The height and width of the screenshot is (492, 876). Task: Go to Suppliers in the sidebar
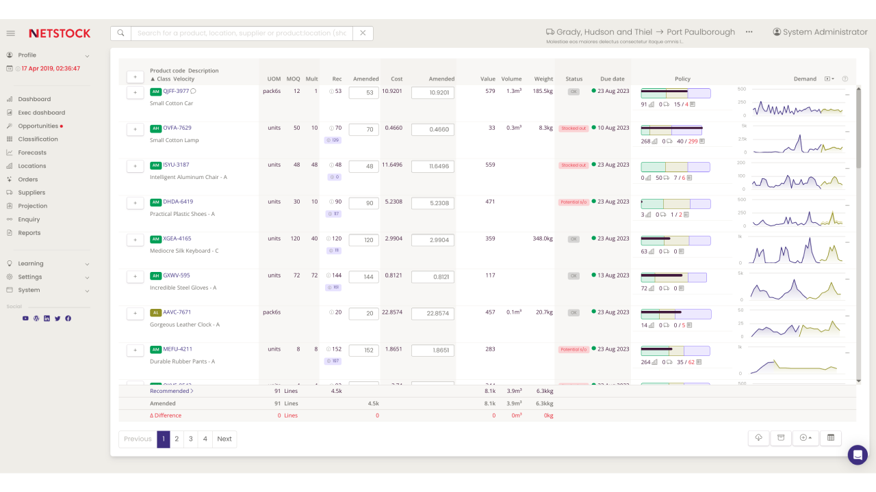31,193
